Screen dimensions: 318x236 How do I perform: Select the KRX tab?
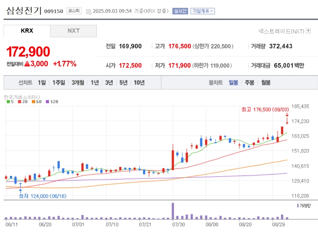27,31
